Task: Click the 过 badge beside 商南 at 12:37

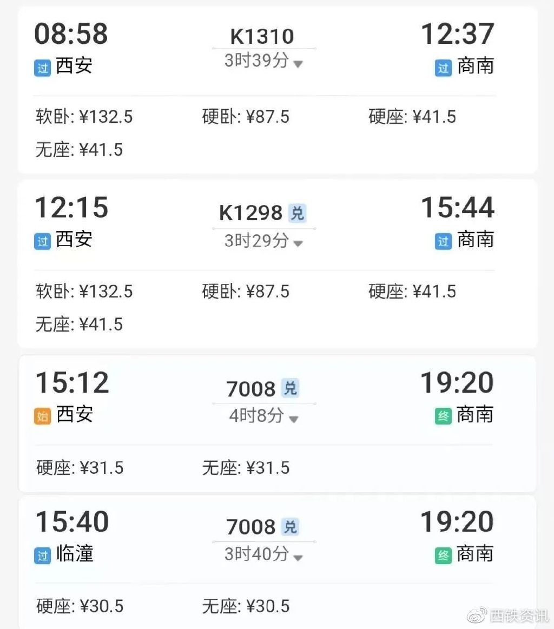Action: point(443,68)
